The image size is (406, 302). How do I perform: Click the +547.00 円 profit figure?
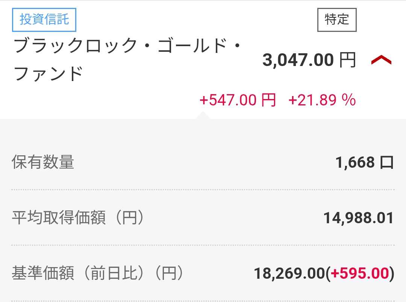pyautogui.click(x=238, y=100)
